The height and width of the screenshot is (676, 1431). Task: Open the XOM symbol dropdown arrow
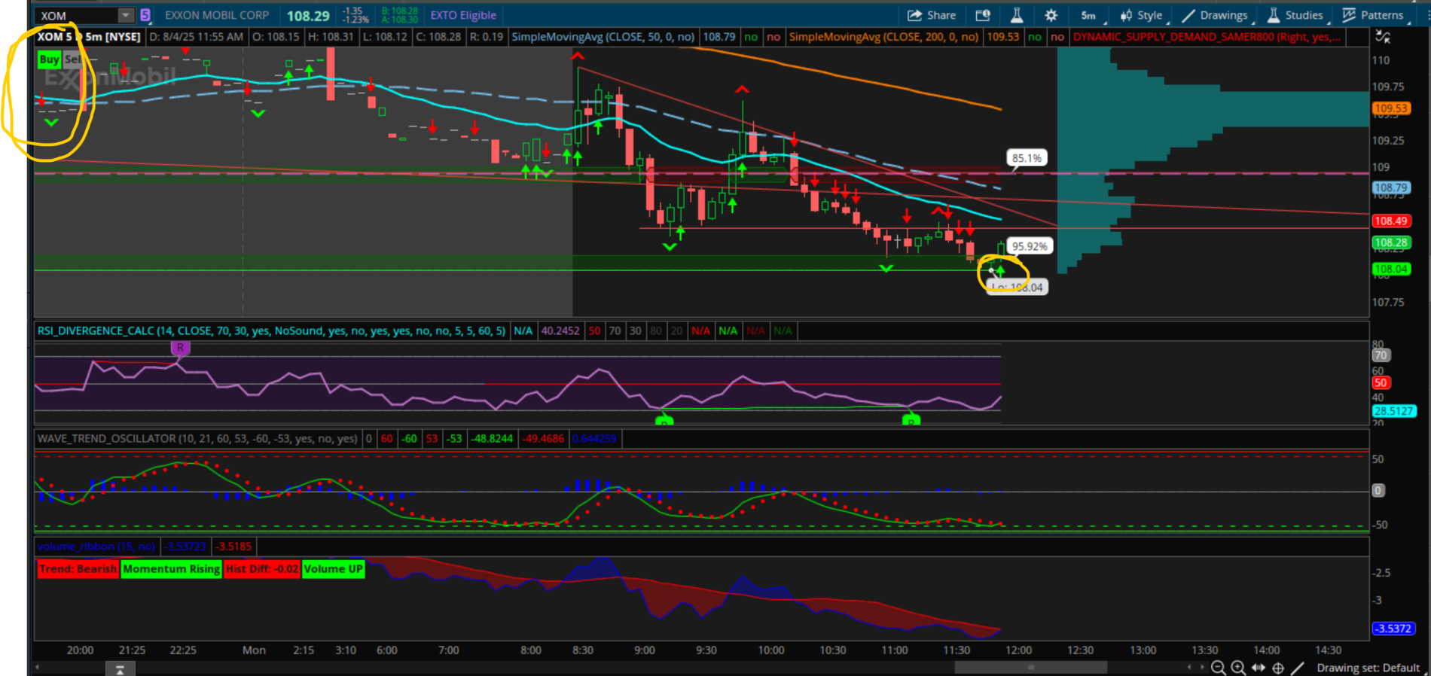point(125,15)
